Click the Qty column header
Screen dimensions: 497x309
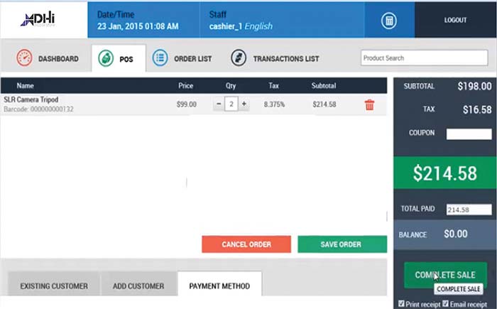click(x=231, y=86)
